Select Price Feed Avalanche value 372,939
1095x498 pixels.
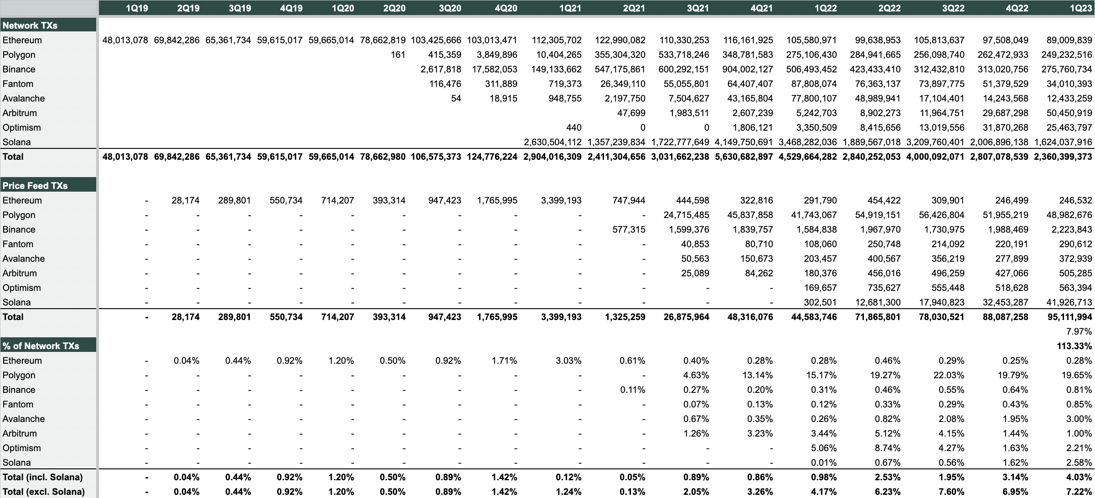tap(1076, 259)
